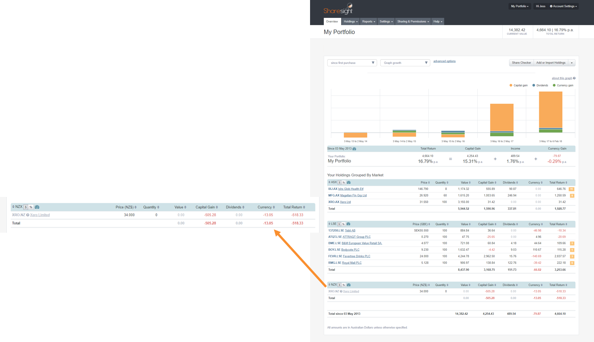The width and height of the screenshot is (594, 342).
Task: Sort ASX table by Total Return arrows
Action: coord(566,183)
